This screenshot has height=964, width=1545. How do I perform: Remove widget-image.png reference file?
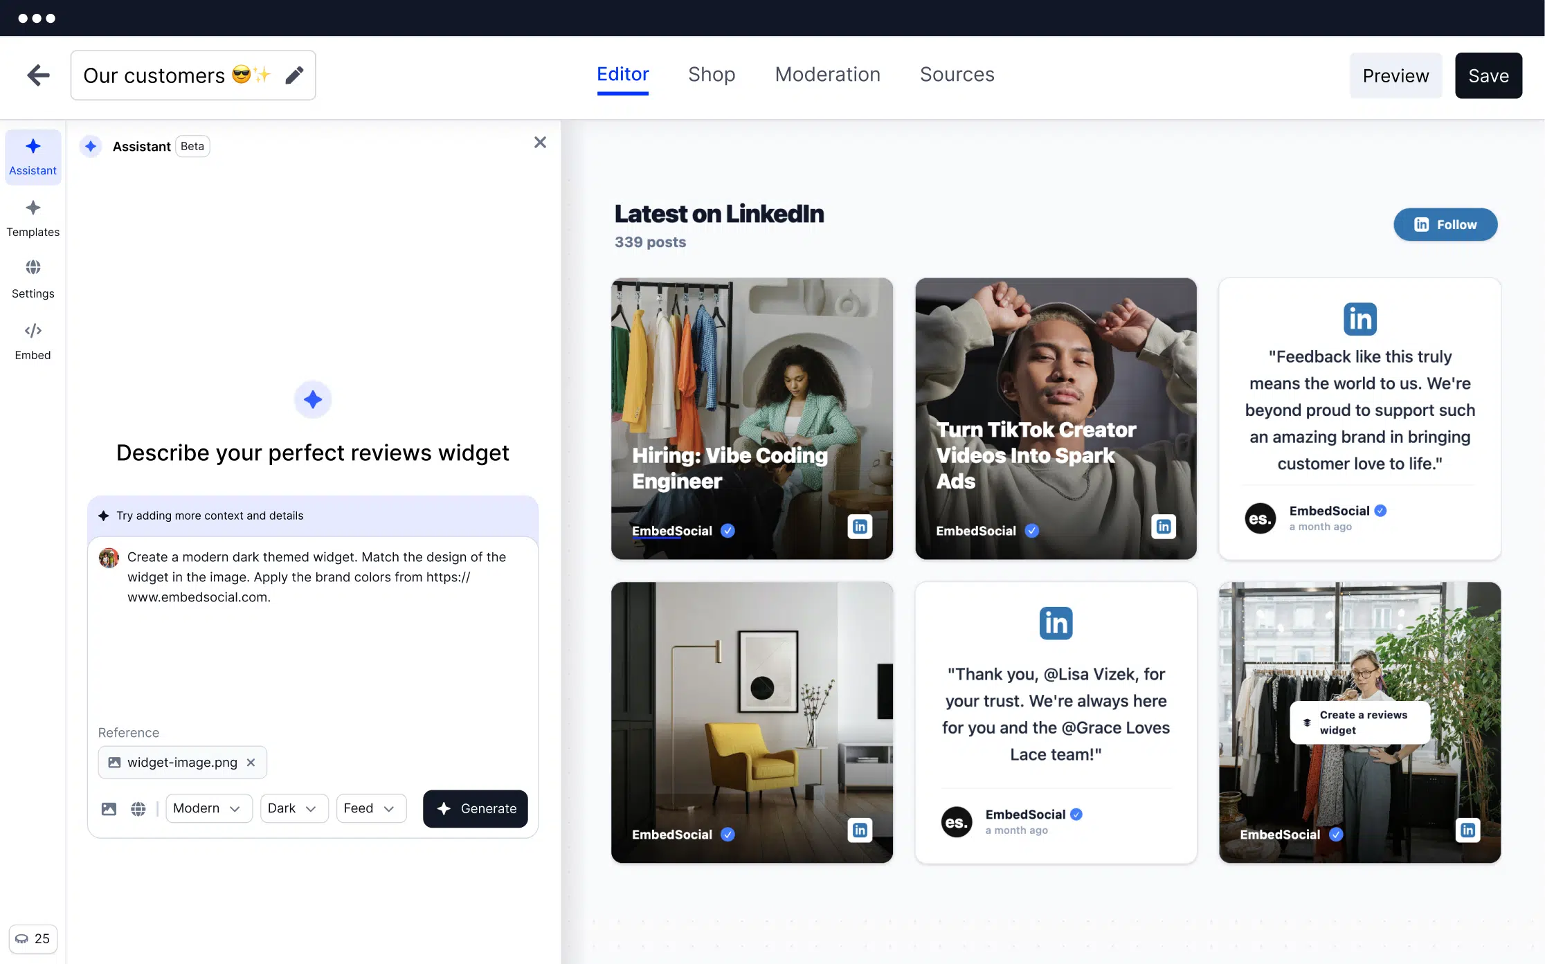[251, 762]
